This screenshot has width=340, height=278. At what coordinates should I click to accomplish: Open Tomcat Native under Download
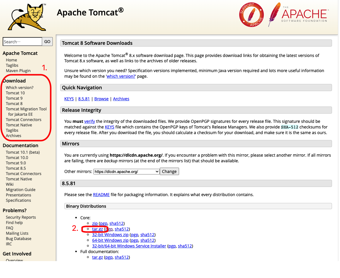tap(19, 125)
